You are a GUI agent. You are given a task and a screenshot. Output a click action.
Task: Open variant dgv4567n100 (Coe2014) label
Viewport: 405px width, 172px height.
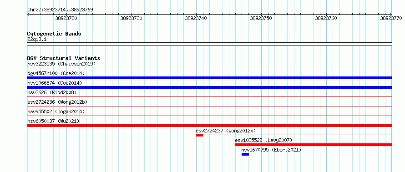(56, 73)
